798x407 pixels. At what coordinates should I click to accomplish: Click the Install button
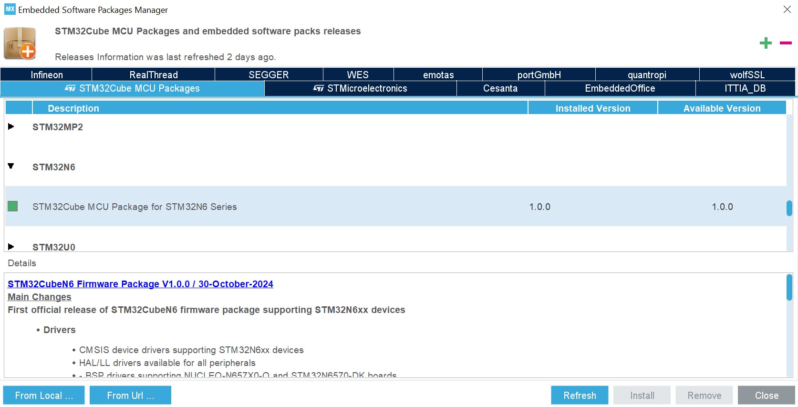(642, 395)
